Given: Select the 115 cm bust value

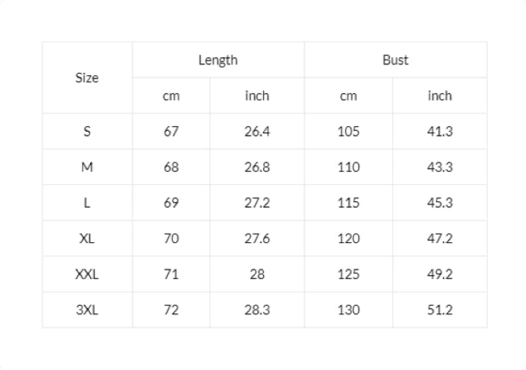Looking at the screenshot, I should [x=348, y=203].
